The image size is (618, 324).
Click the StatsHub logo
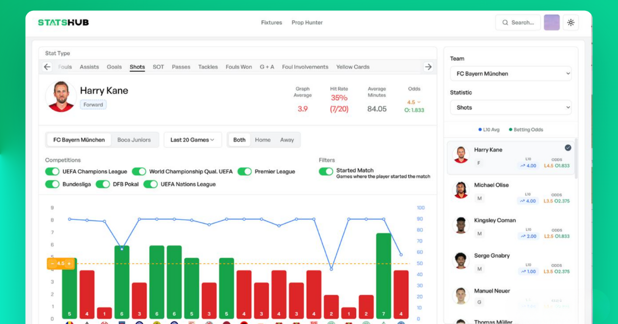pos(63,22)
